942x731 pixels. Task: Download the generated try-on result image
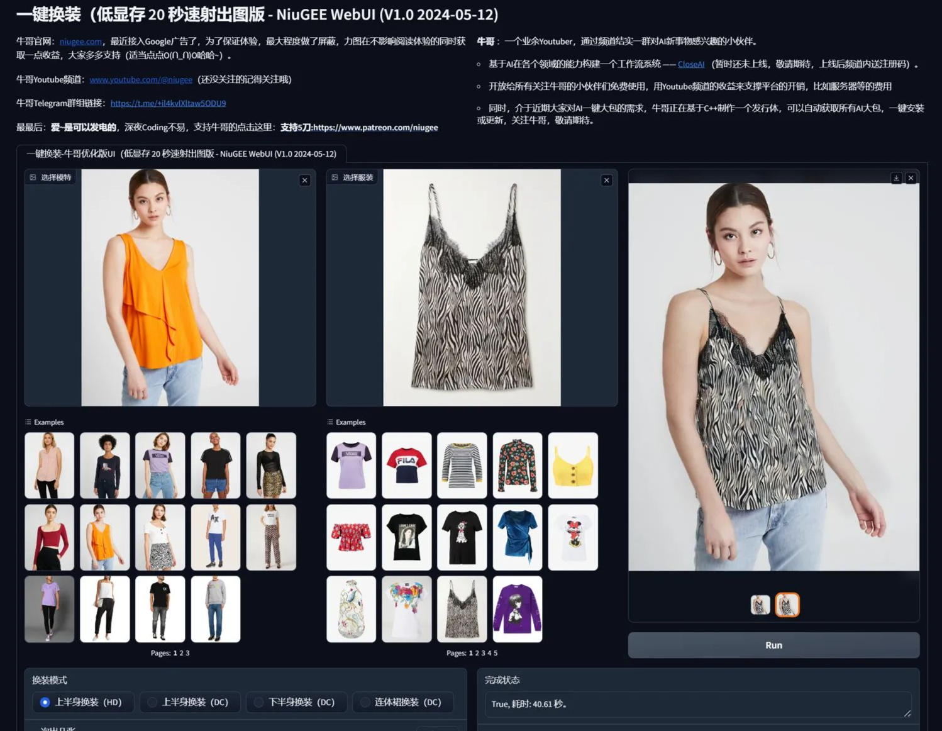point(896,178)
